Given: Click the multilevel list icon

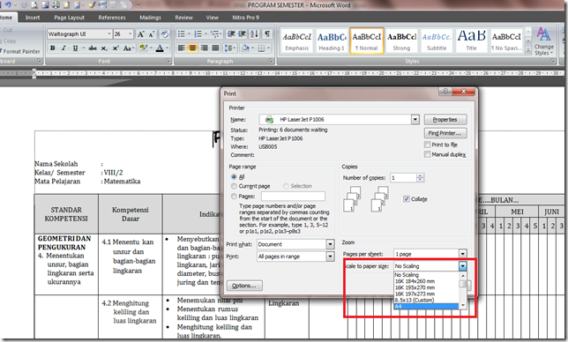Looking at the screenshot, I should pos(215,34).
